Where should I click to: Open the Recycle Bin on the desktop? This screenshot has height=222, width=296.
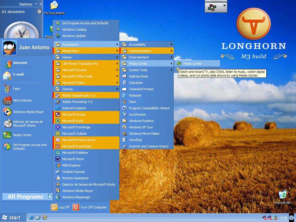(283, 197)
